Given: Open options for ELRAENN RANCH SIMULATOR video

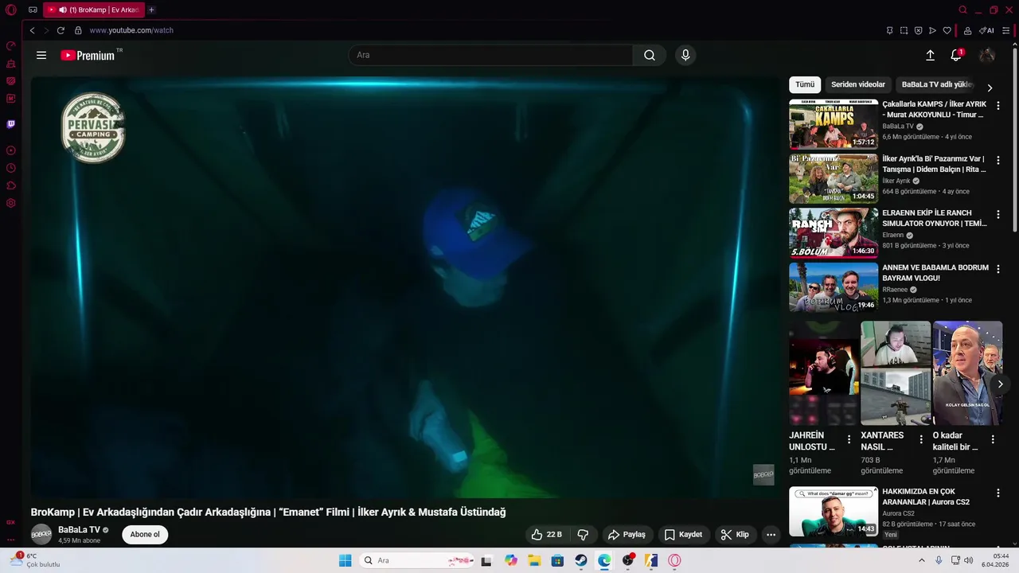Looking at the screenshot, I should click(x=998, y=214).
